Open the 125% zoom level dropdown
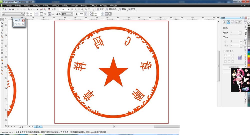The height and width of the screenshot is (135, 250). coord(69,9)
